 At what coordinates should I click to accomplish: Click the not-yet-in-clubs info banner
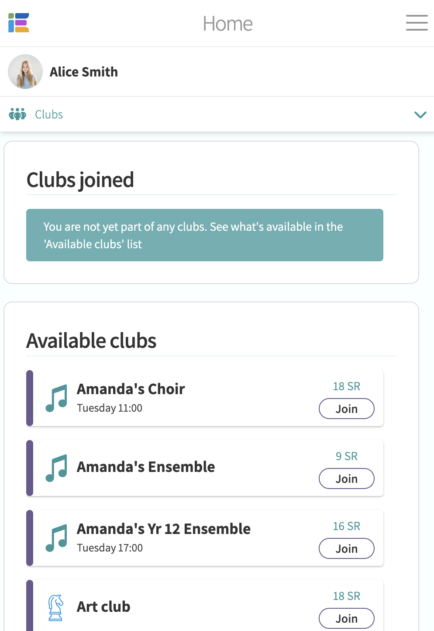pos(204,235)
